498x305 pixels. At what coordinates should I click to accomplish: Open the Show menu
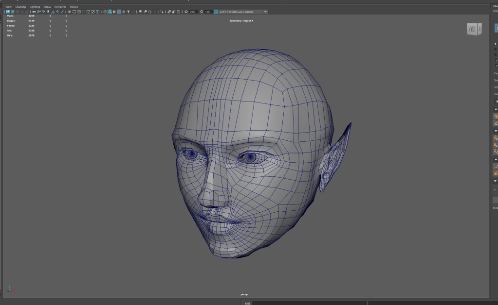tap(47, 7)
